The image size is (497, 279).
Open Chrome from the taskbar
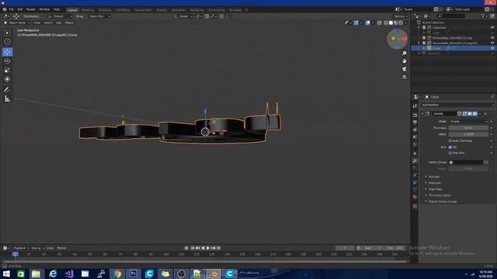point(117,274)
